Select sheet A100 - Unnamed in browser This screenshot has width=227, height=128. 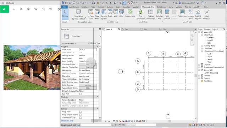(211, 73)
